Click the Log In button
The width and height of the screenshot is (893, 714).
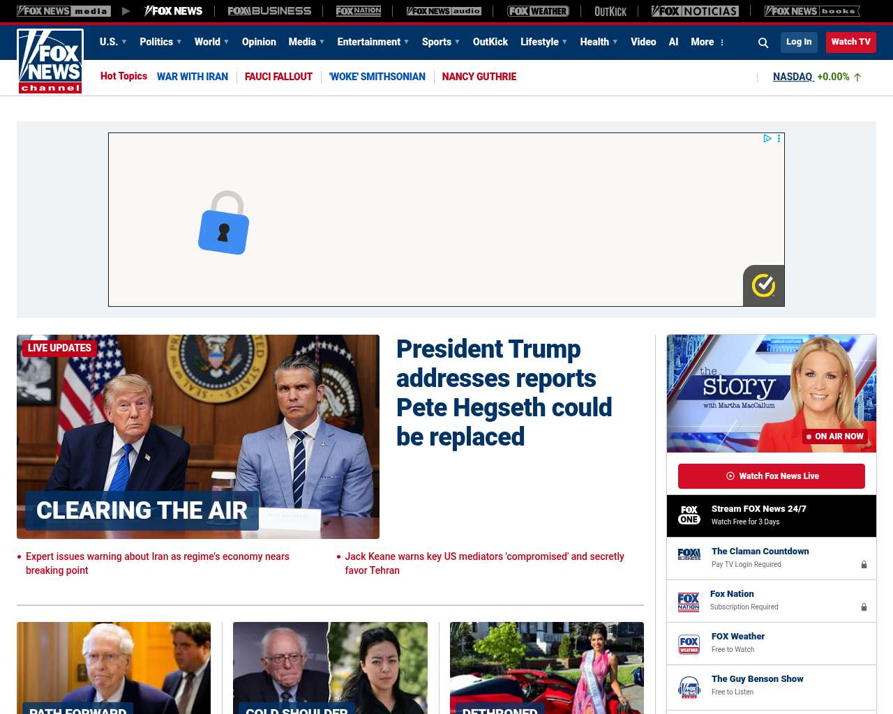tap(799, 42)
